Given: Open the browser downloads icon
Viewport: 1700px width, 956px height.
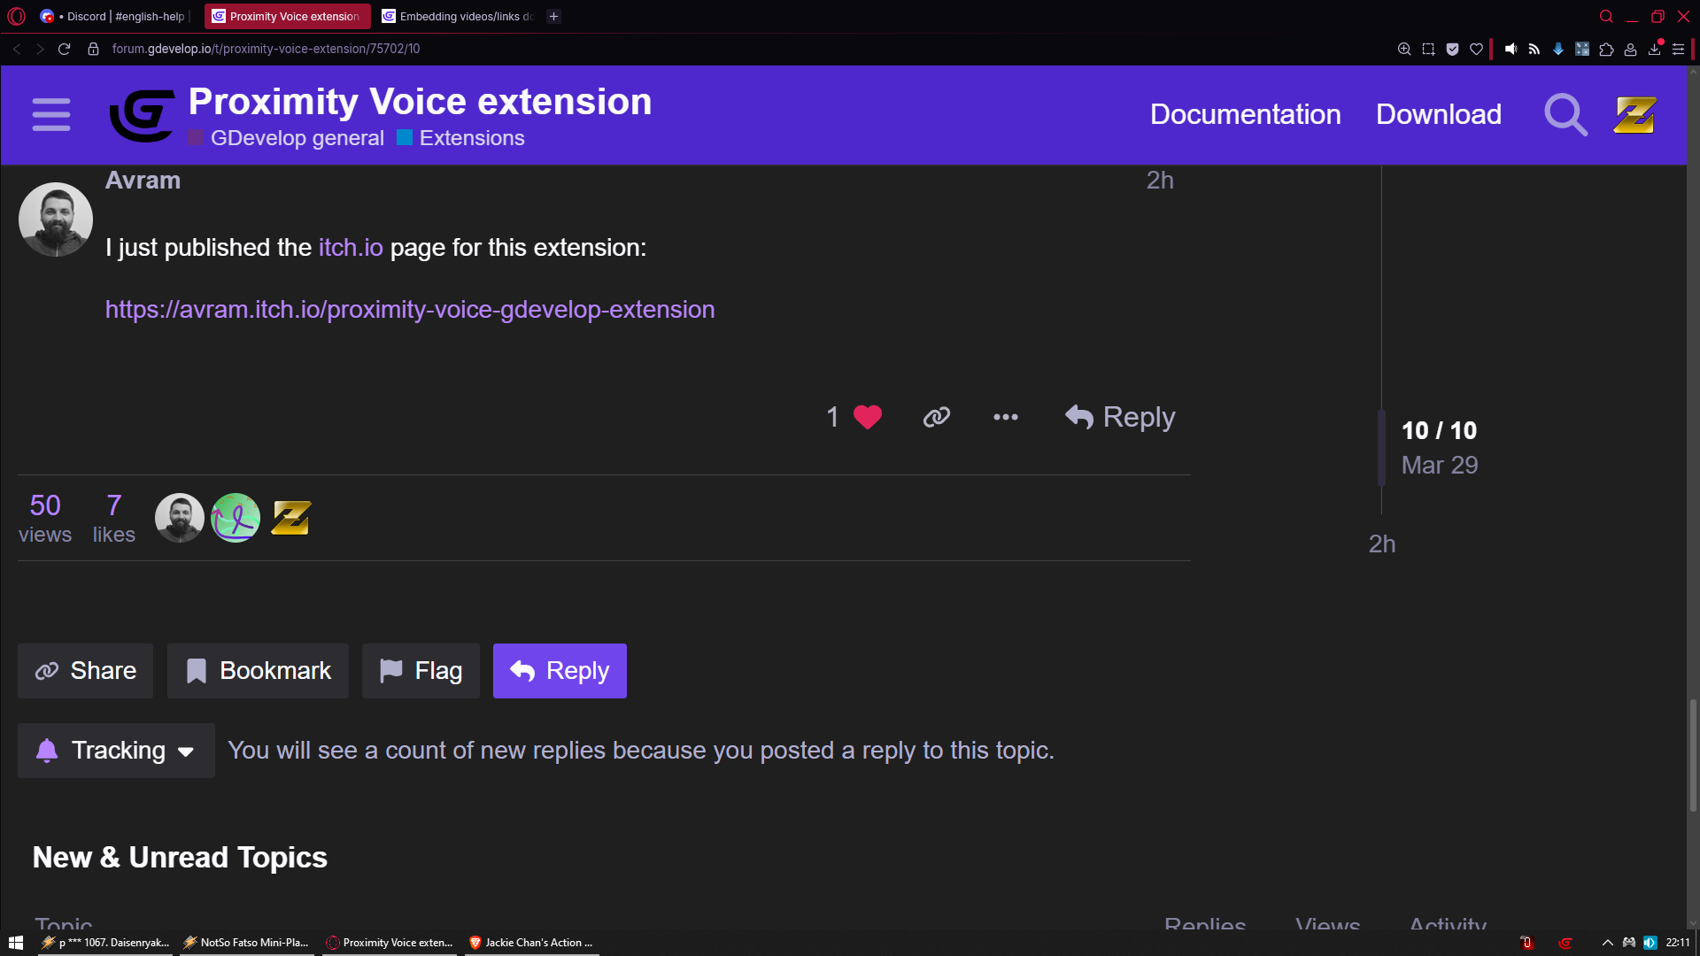Looking at the screenshot, I should pos(1654,50).
